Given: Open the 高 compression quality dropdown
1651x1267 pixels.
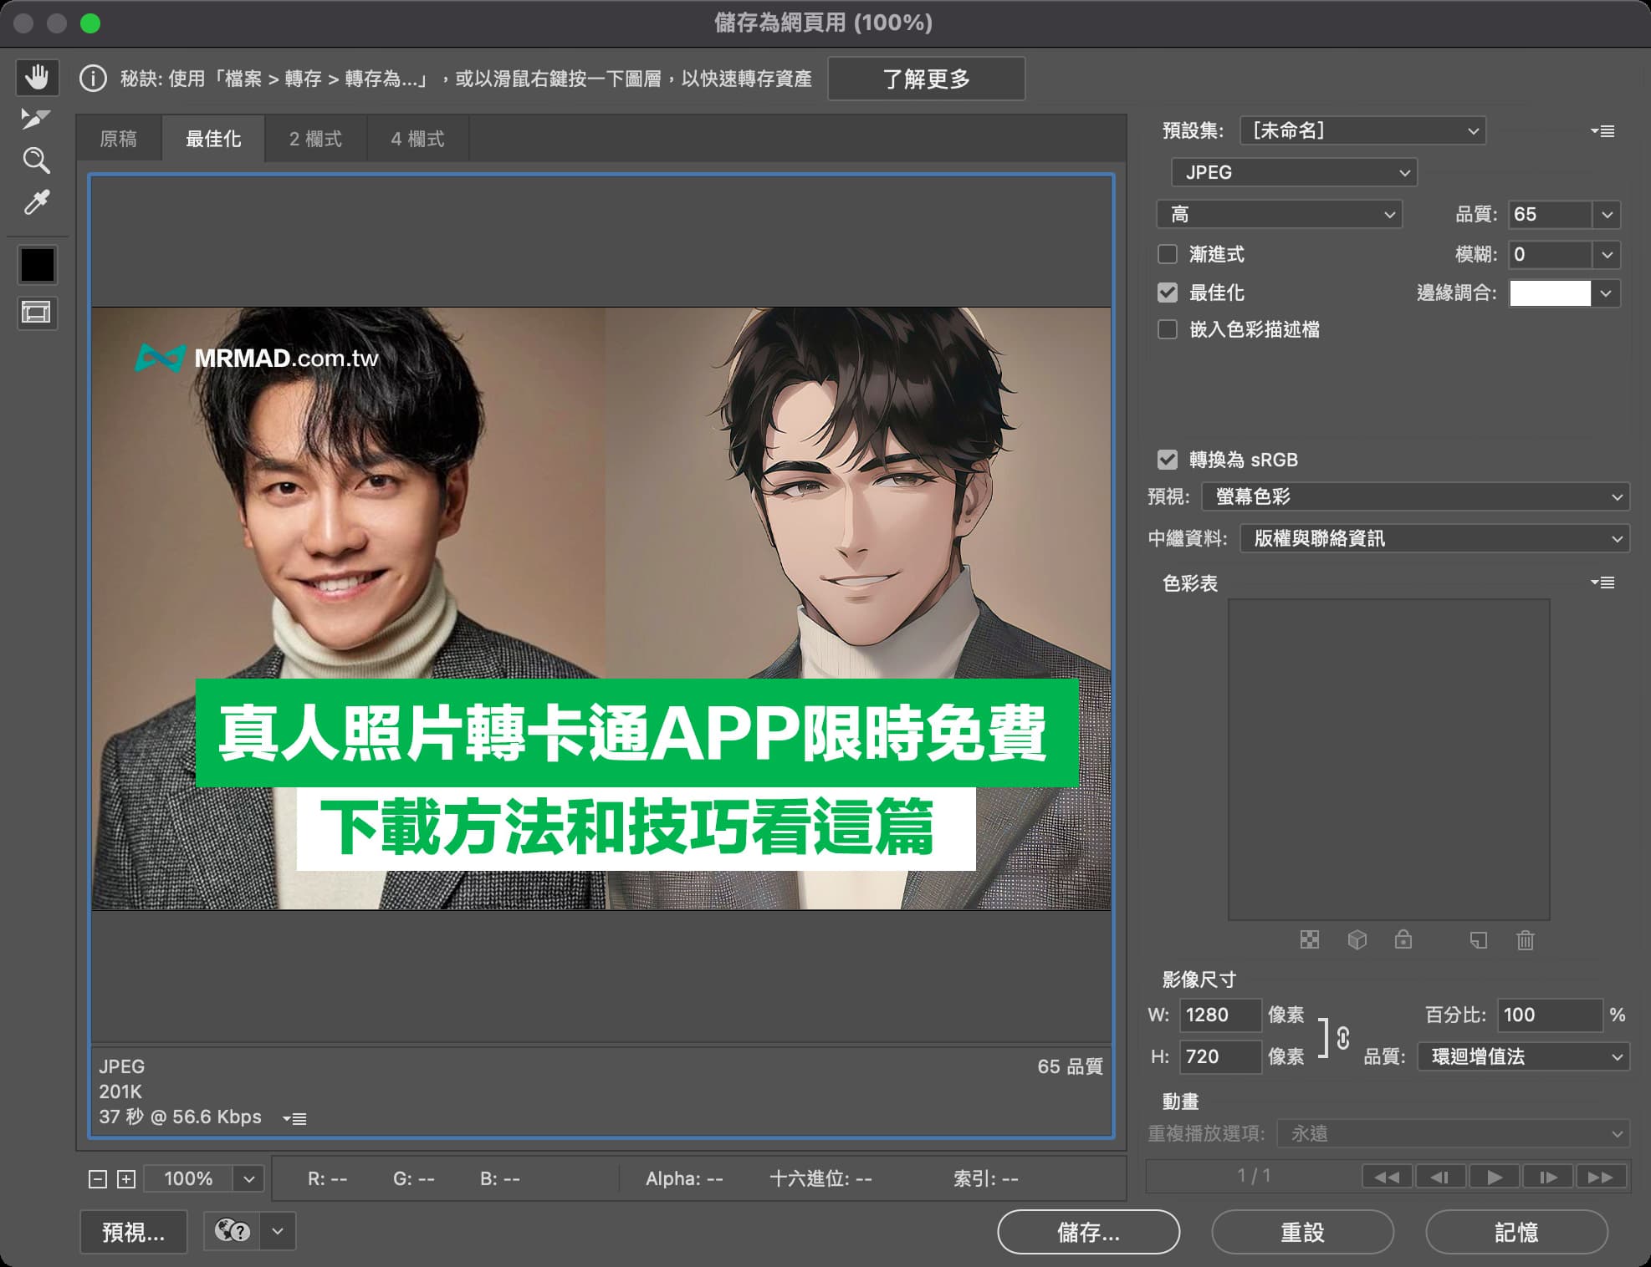Looking at the screenshot, I should pyautogui.click(x=1279, y=215).
